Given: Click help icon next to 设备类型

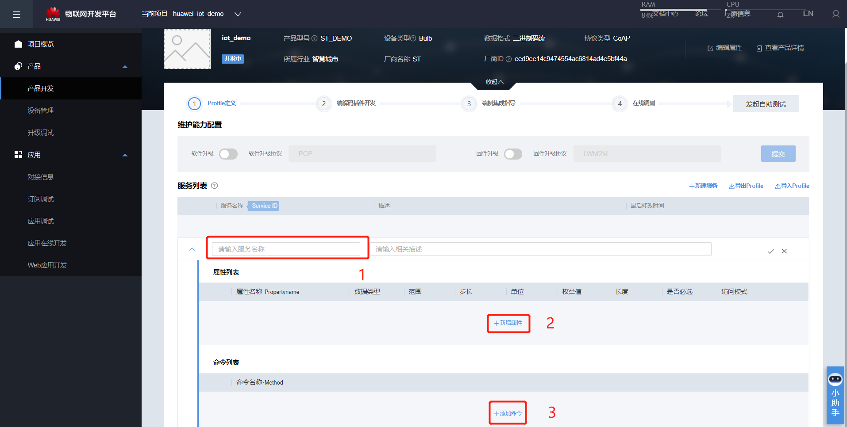Looking at the screenshot, I should pos(413,38).
